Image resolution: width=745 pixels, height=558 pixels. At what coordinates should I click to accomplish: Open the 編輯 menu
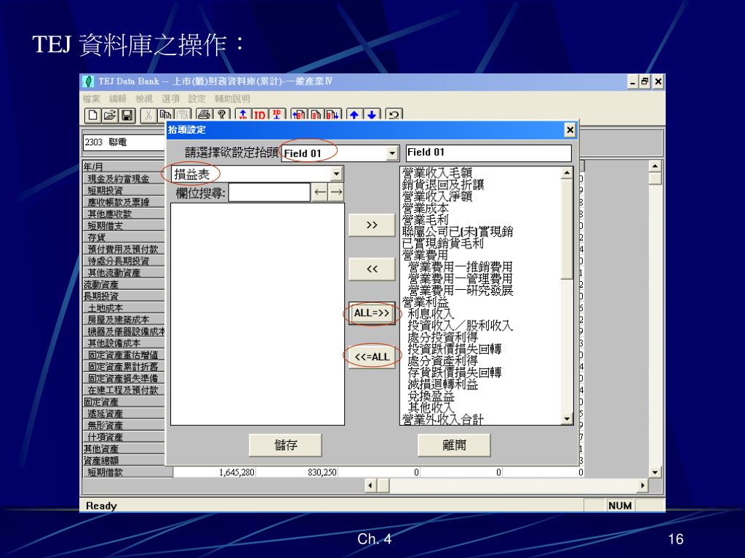click(117, 99)
